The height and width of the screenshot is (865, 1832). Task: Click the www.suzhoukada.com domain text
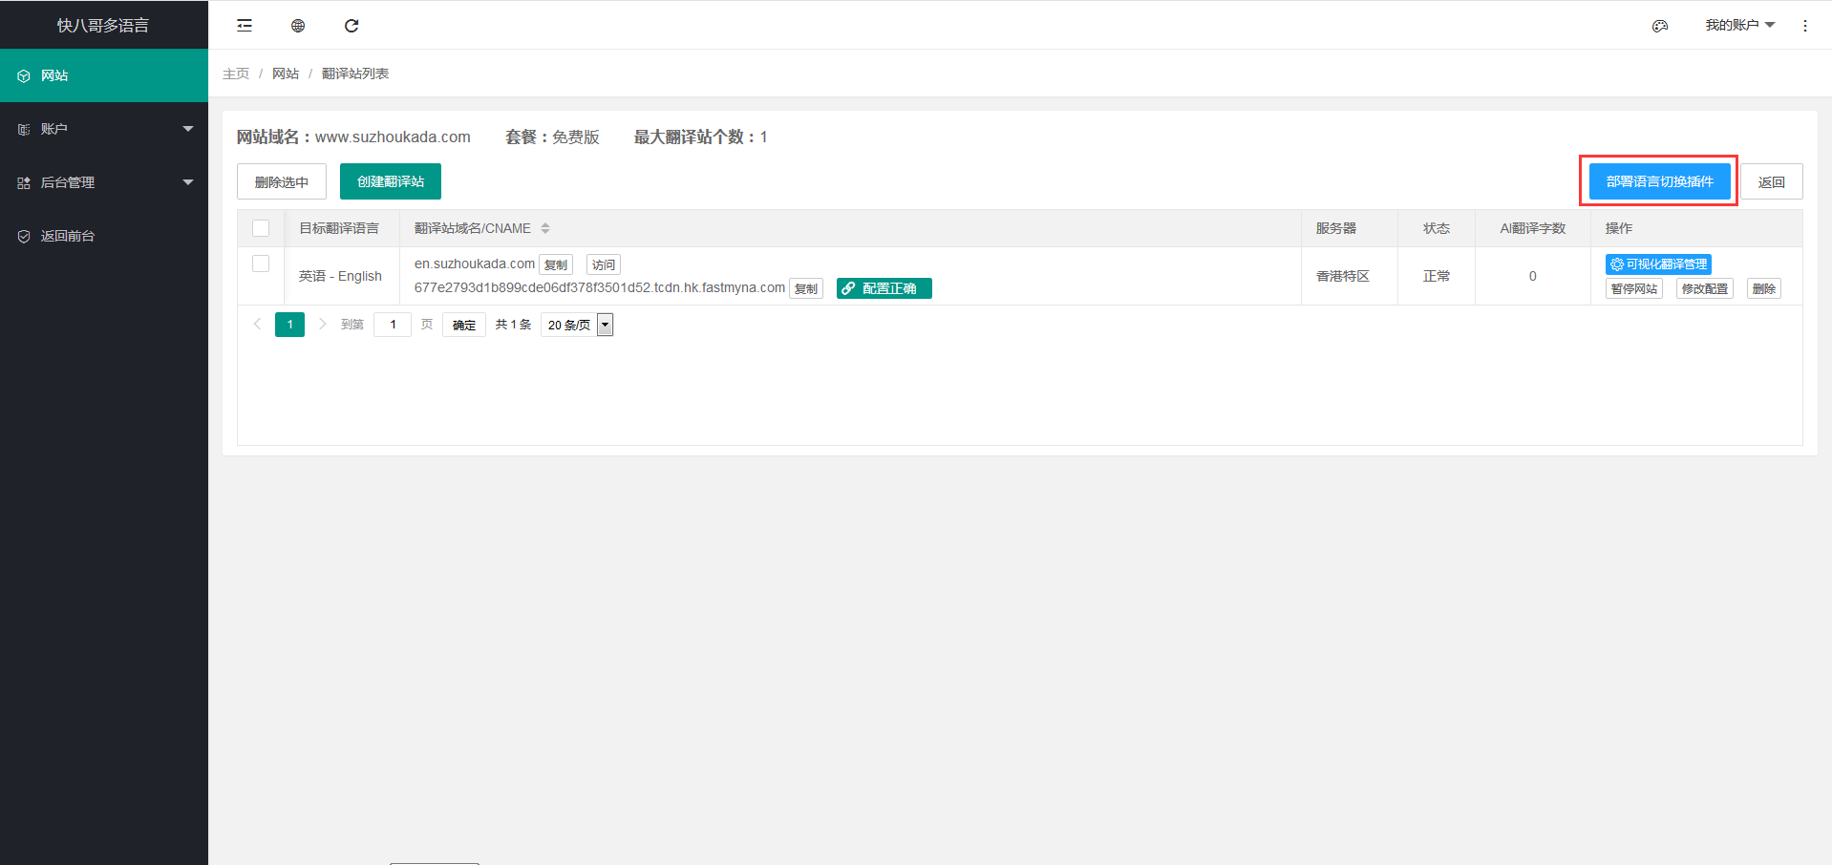pyautogui.click(x=393, y=137)
